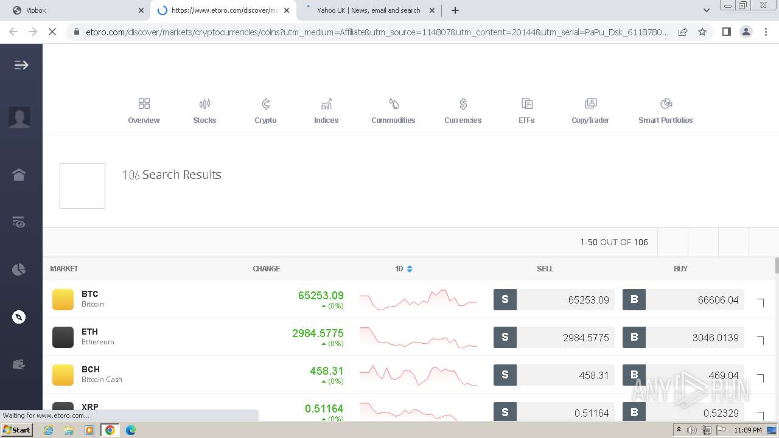Go to the Overview markets category
The height and width of the screenshot is (438, 779).
coord(144,111)
